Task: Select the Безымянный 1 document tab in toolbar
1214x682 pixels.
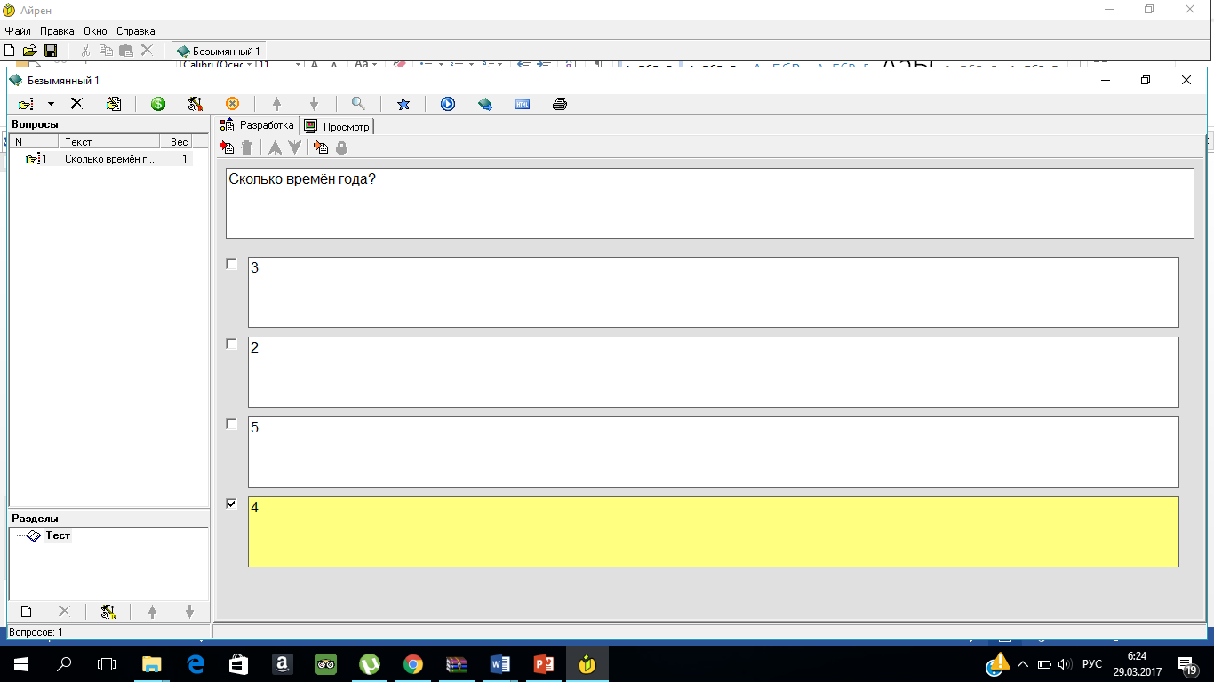Action: tap(219, 52)
